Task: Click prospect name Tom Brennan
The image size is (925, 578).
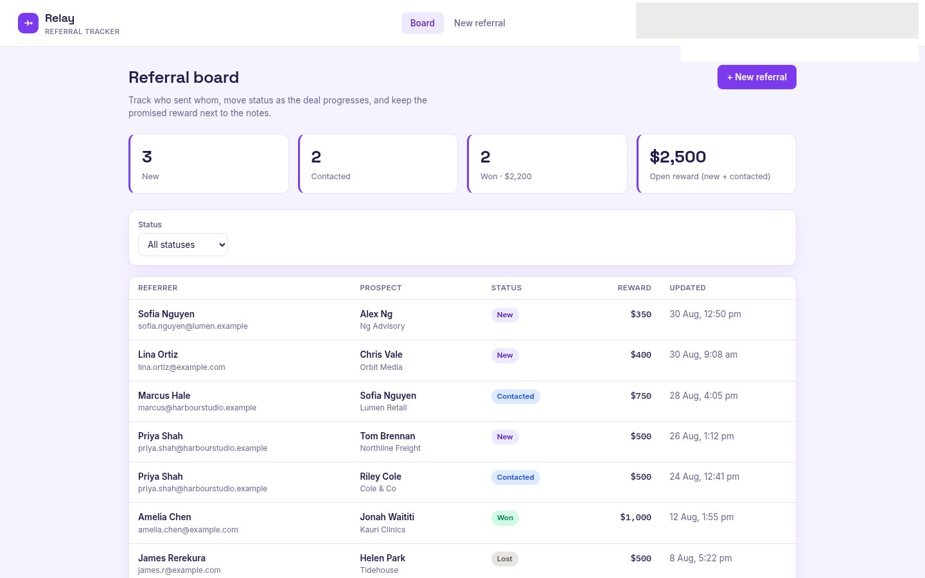Action: point(387,436)
